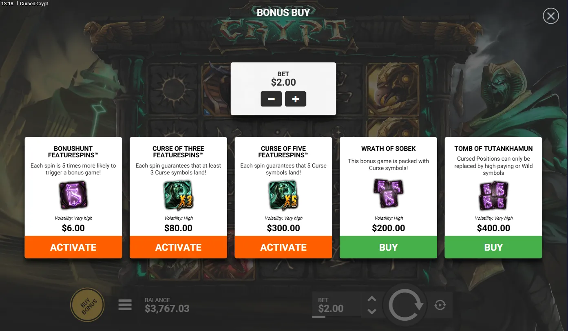Lower the bet using the bottom down chevron
The width and height of the screenshot is (568, 331).
[x=371, y=311]
